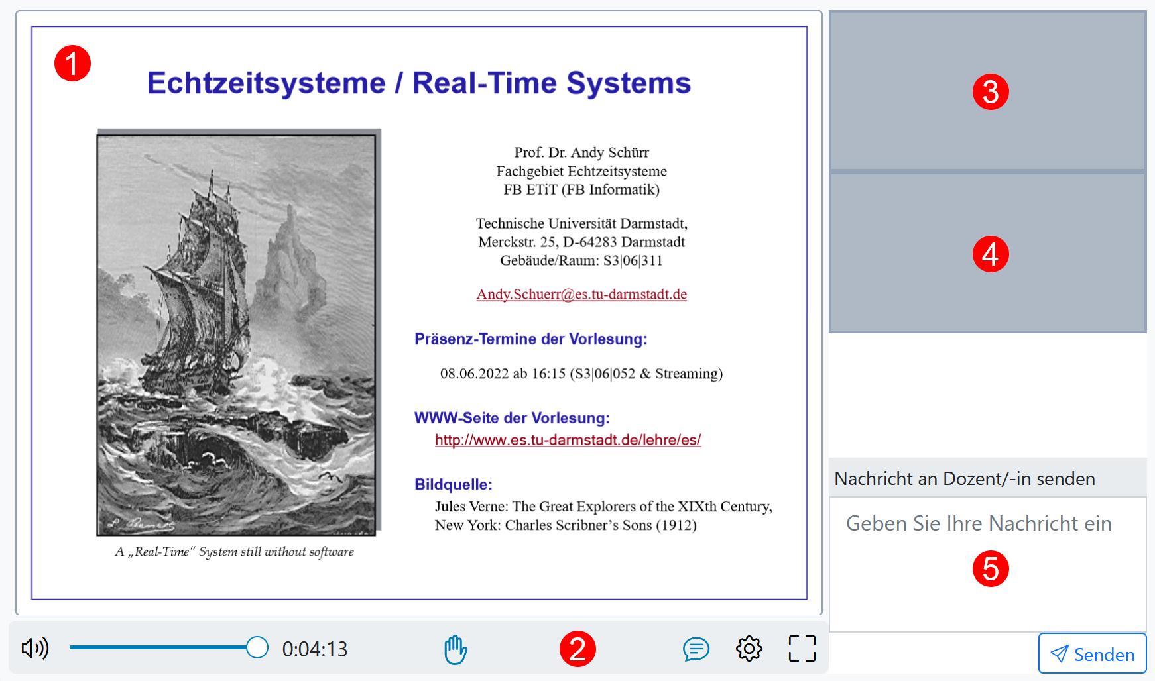Click the "Geben Sie Ihre Nachricht ein" placeholder text

click(x=979, y=523)
